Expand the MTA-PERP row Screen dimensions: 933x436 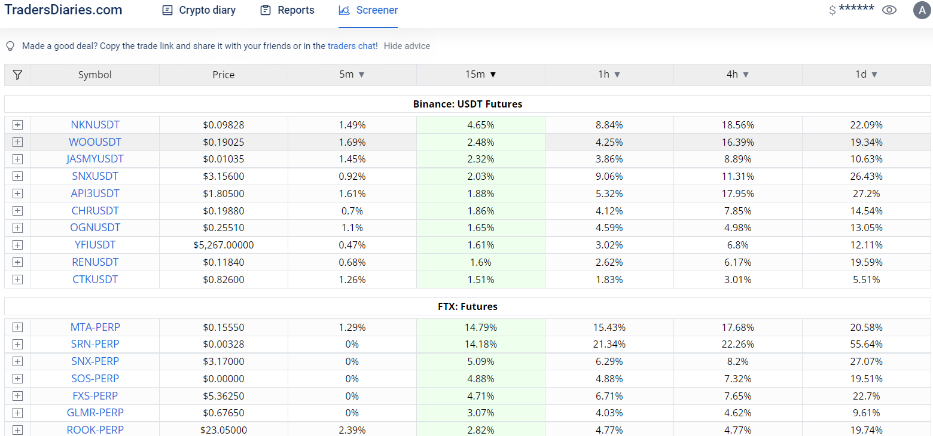pyautogui.click(x=17, y=327)
